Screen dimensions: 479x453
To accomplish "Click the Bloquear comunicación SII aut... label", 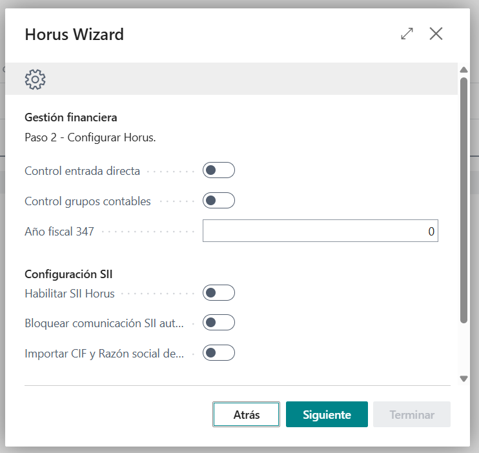I will [104, 323].
